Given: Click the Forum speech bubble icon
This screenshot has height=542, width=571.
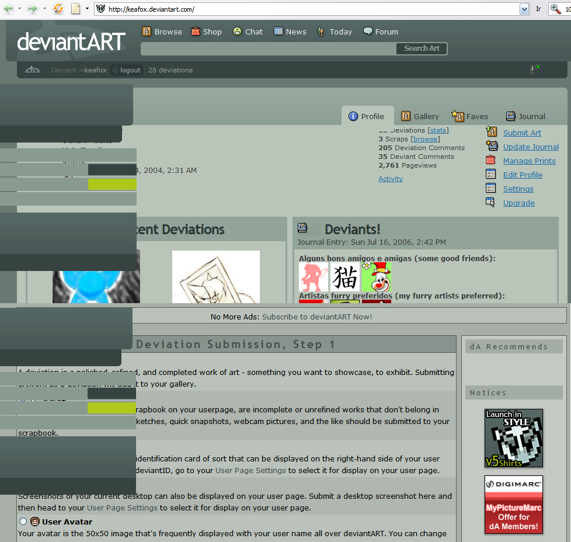Looking at the screenshot, I should 368,31.
